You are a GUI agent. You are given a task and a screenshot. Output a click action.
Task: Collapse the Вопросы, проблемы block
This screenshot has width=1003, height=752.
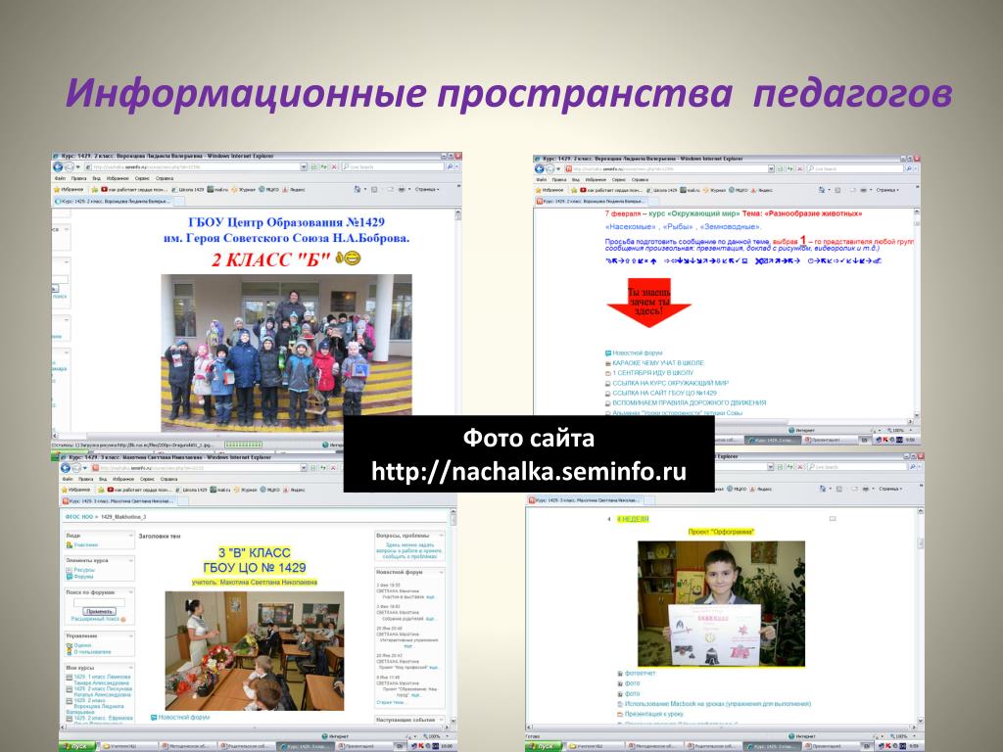442,536
